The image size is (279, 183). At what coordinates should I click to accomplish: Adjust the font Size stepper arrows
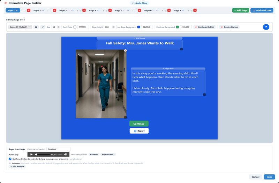tap(59, 27)
